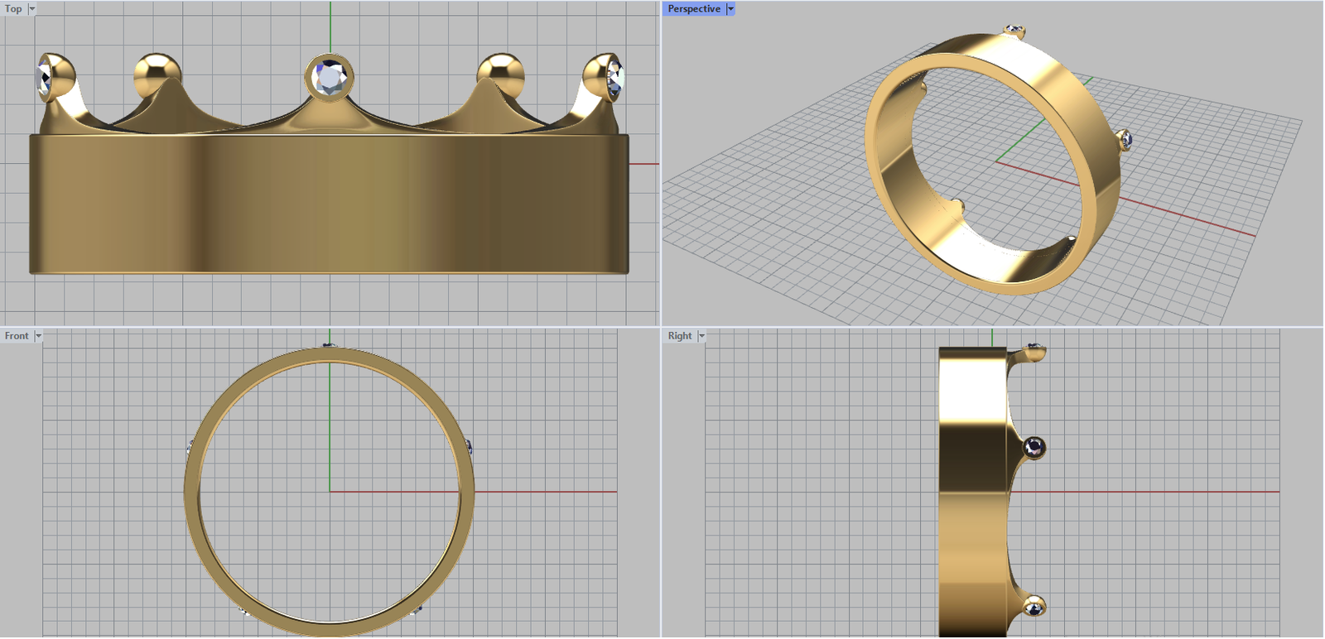Open the Right viewport dropdown arrow
Viewport: 1325px width, 639px height.
click(701, 336)
